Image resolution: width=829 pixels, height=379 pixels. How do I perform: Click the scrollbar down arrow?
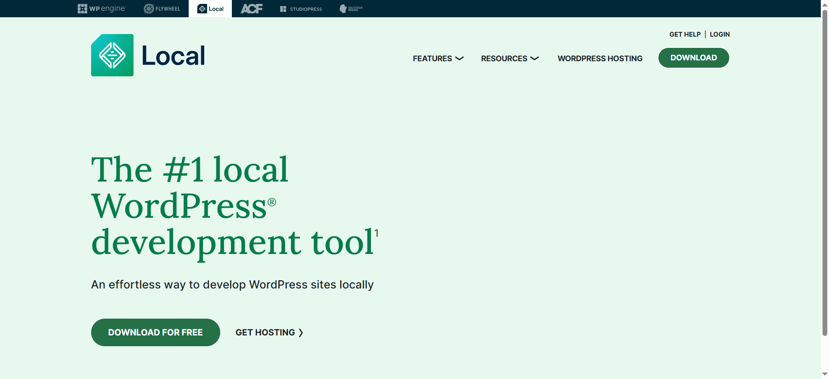[825, 374]
